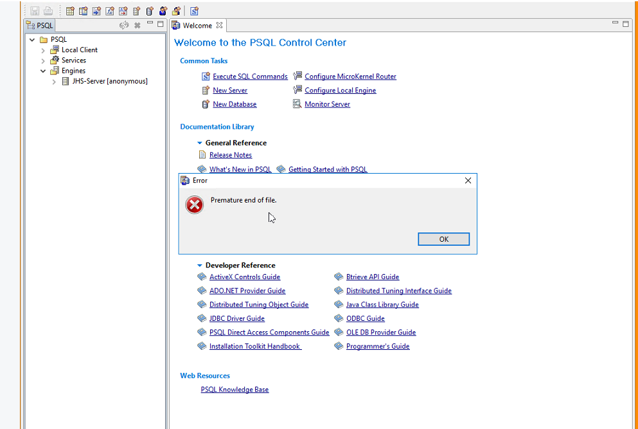Open the PSQL Knowledge Base link
This screenshot has width=638, height=429.
coord(235,389)
